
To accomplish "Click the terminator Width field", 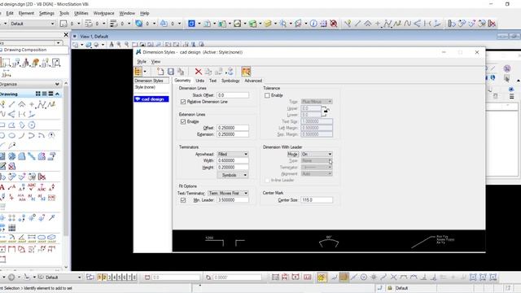I will coord(233,160).
